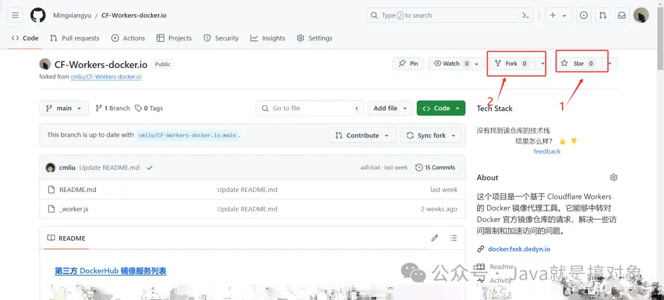
Task: Open the create-new dropdown caret
Action: click(x=564, y=15)
